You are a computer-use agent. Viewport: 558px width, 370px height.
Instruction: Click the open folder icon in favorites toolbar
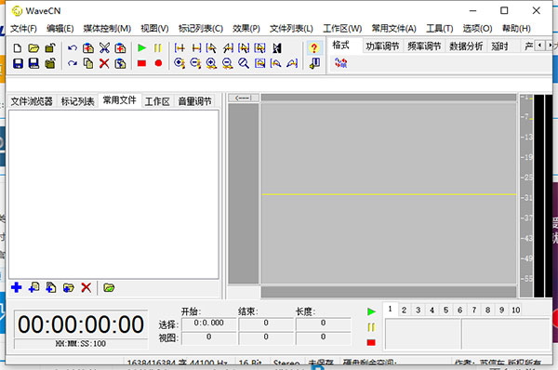[x=109, y=287]
